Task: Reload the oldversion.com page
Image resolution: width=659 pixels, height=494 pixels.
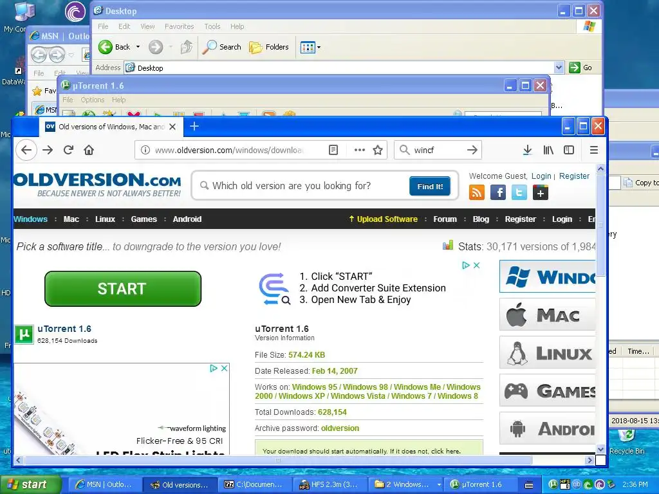Action: 68,150
